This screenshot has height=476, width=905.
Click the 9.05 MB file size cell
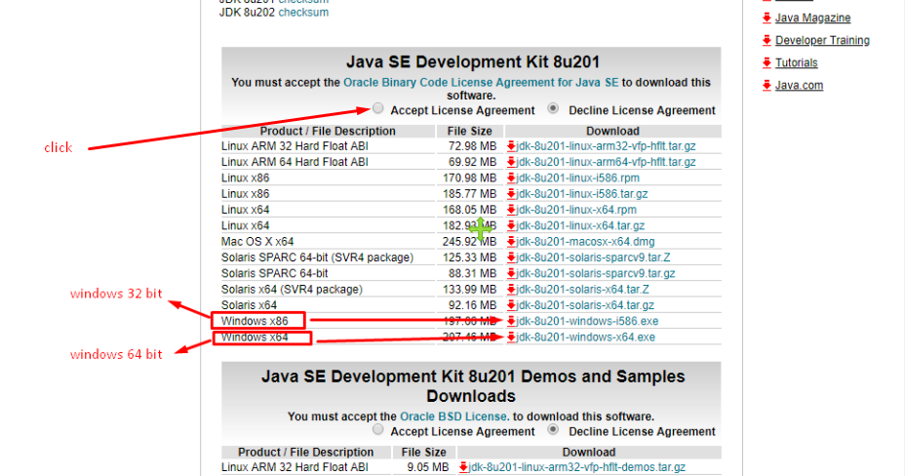point(428,467)
